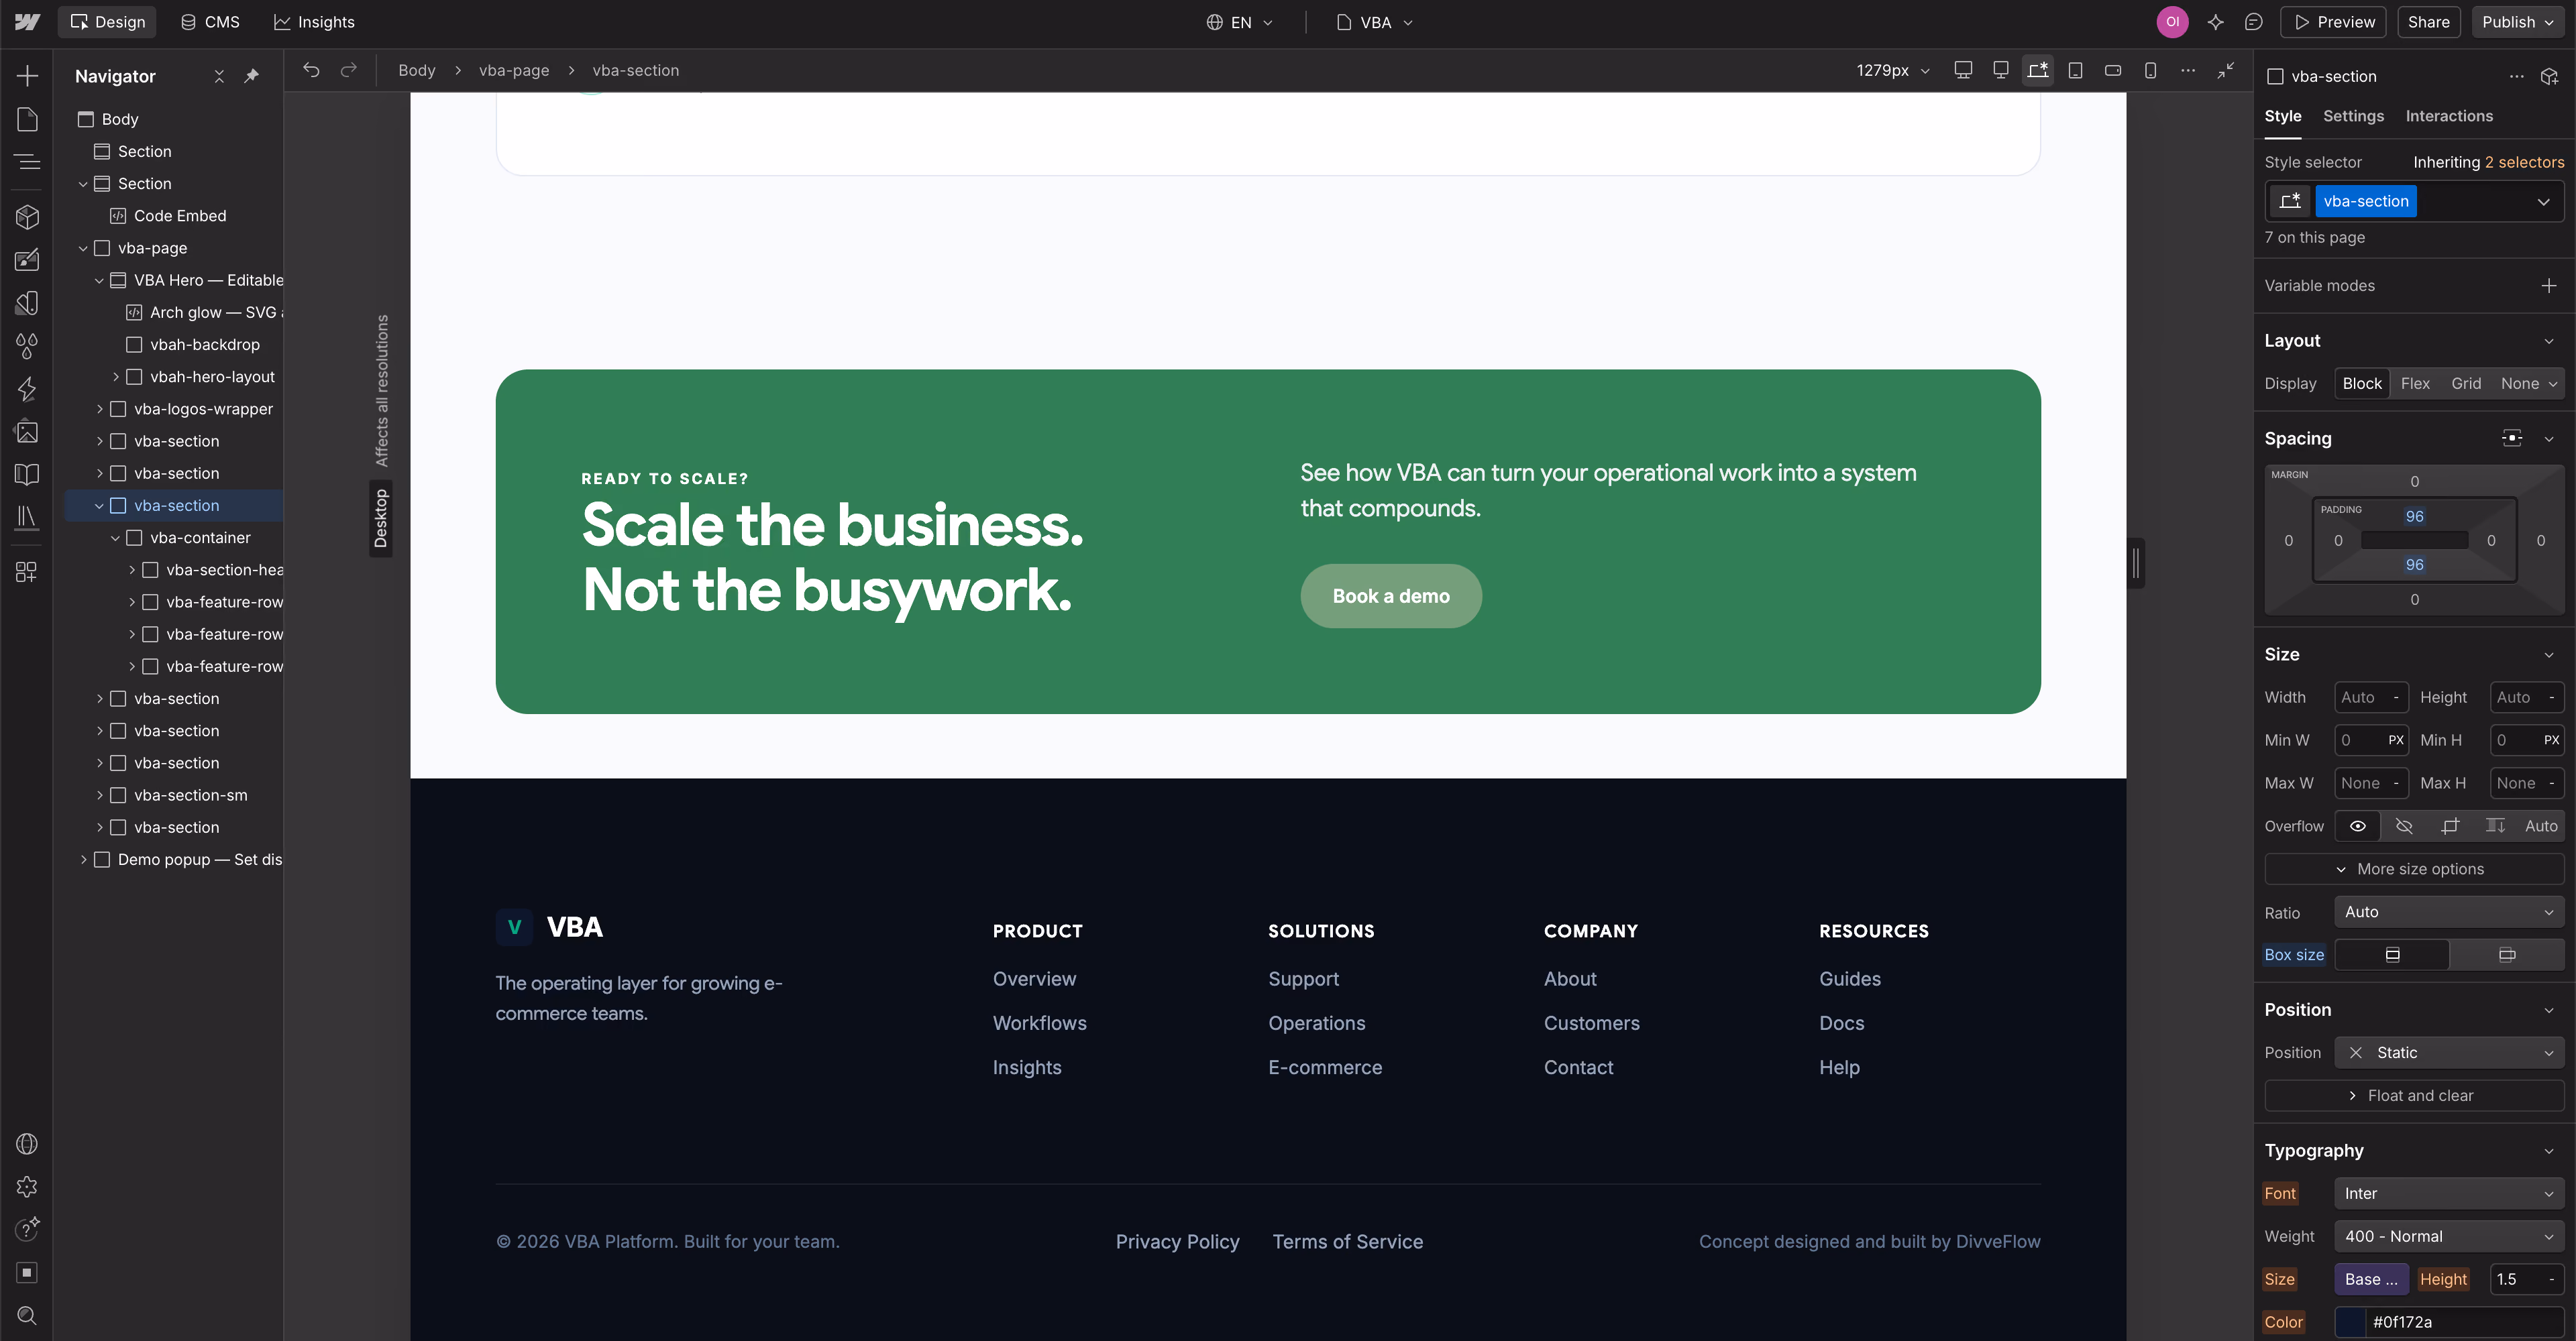Image resolution: width=2576 pixels, height=1341 pixels.
Task: Open the Publish dropdown
Action: (x=2517, y=22)
